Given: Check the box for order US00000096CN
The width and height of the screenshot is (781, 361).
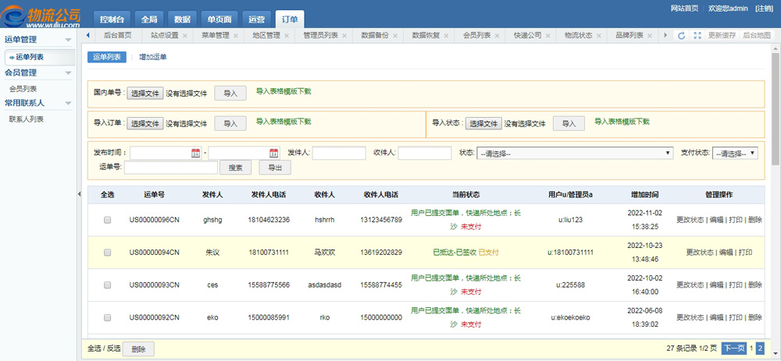Looking at the screenshot, I should click(108, 220).
